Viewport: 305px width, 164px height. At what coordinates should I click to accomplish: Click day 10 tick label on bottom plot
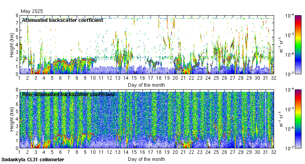tap(93, 152)
